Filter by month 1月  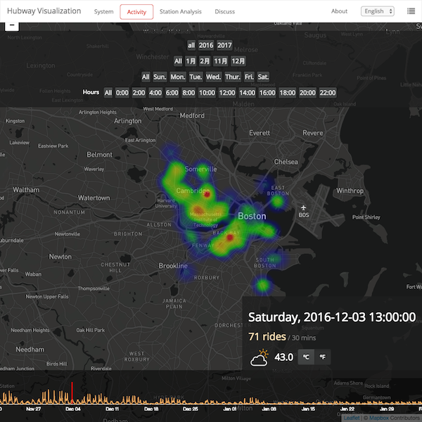pyautogui.click(x=191, y=61)
